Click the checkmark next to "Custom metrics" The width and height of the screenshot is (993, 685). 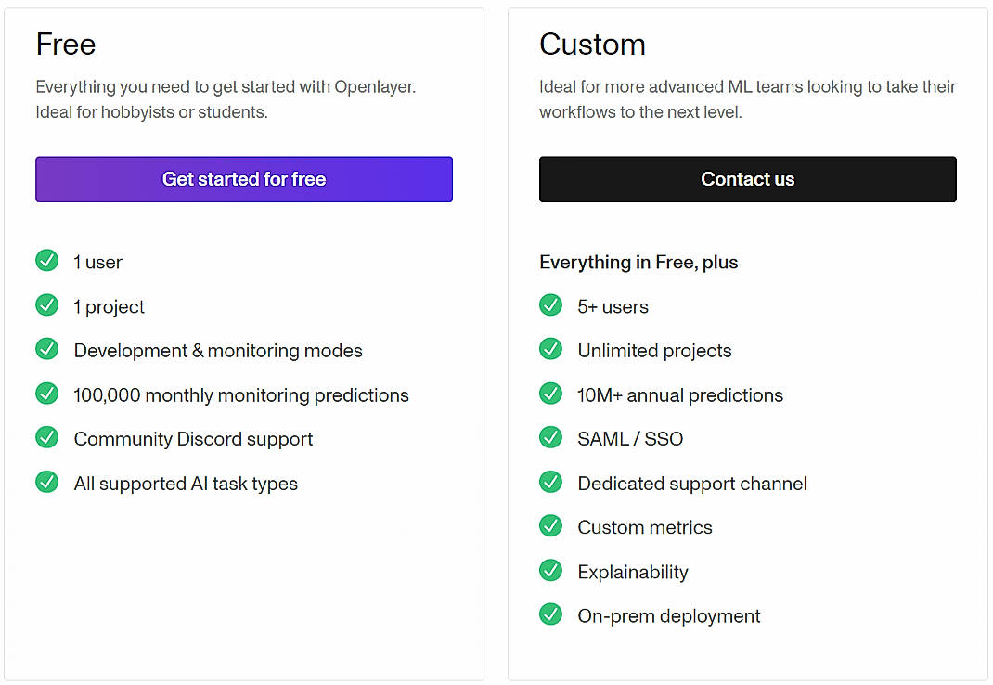(x=550, y=526)
